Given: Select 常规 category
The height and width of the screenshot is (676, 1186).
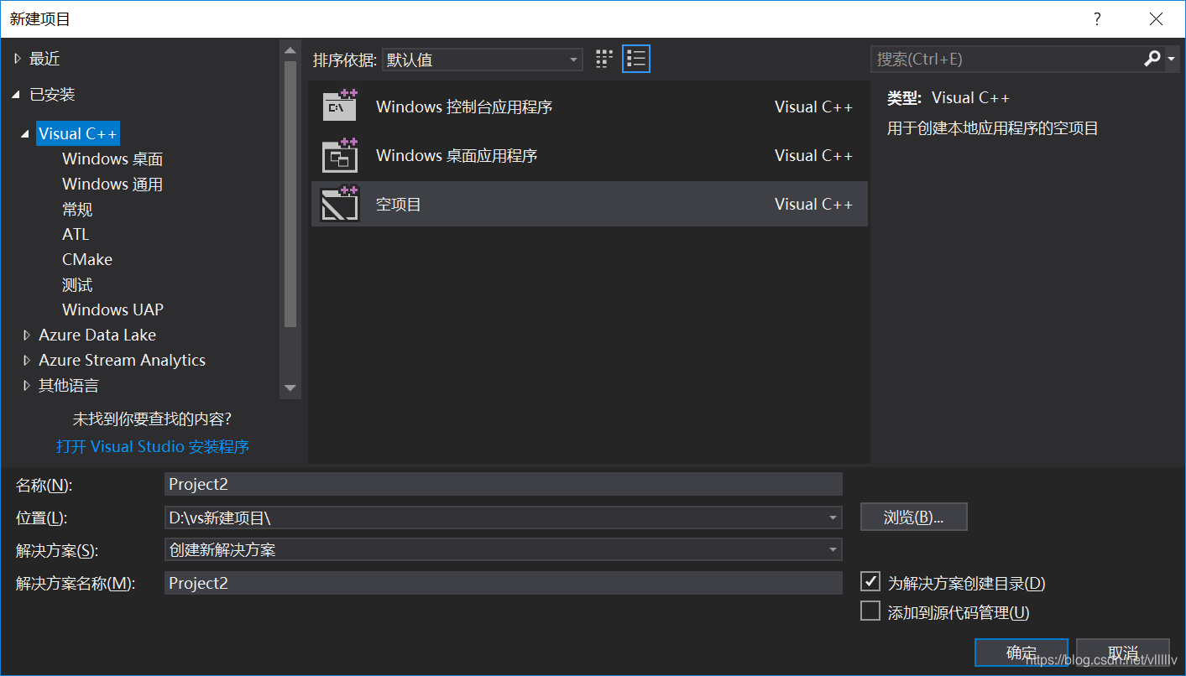Looking at the screenshot, I should coord(77,209).
